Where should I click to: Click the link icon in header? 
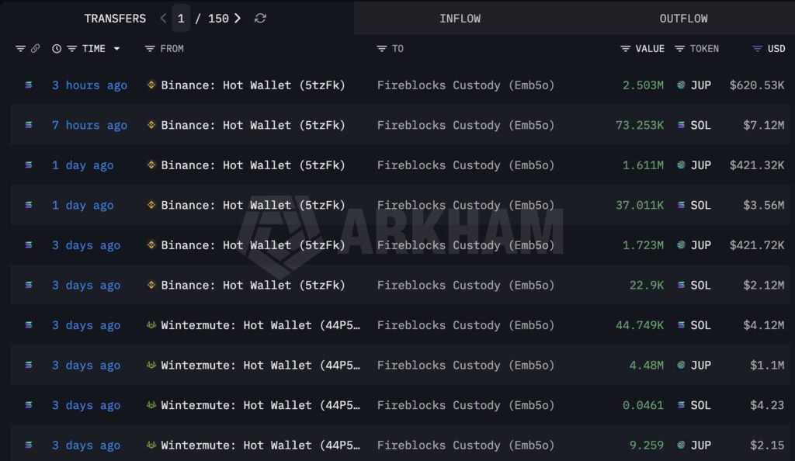(35, 49)
